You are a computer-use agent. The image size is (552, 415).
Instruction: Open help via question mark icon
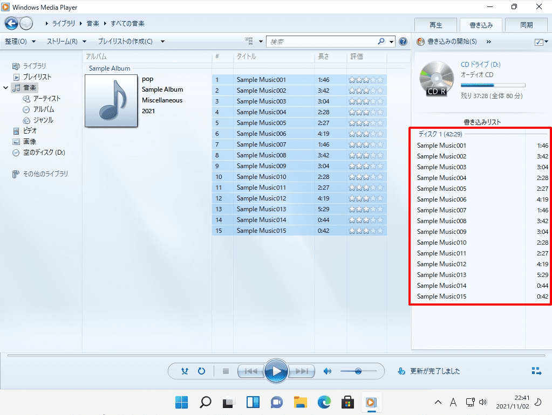click(x=403, y=41)
